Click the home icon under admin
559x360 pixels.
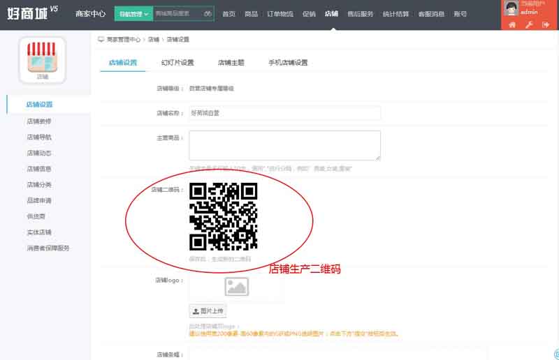point(511,24)
